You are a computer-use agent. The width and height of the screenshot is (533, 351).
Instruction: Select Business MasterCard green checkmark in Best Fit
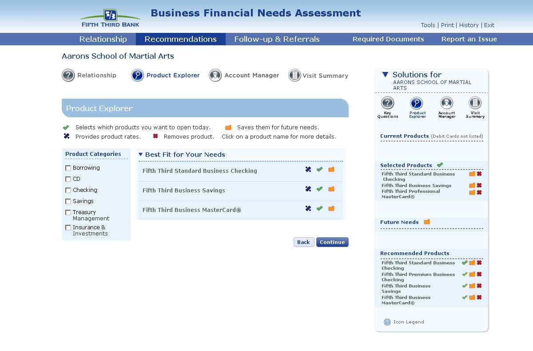(319, 208)
